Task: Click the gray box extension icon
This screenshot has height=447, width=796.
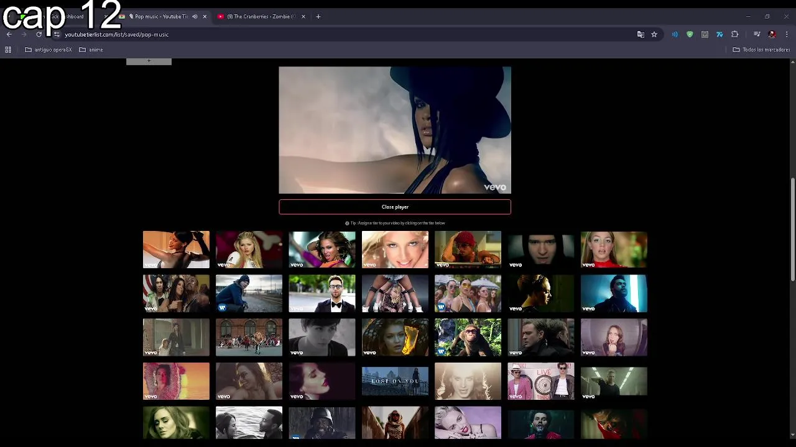Action: pos(705,35)
